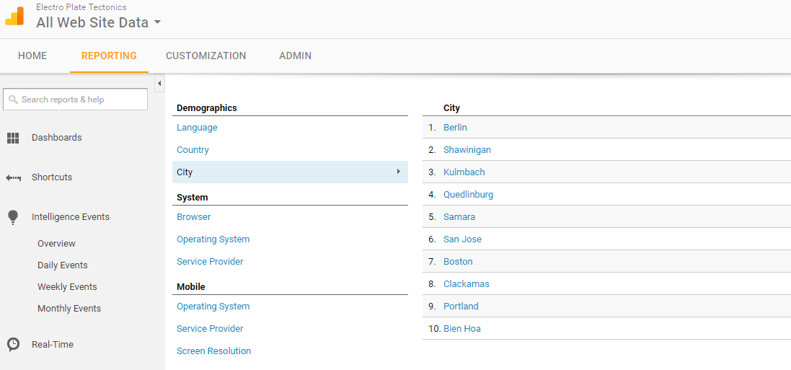Click the Dashboards grid icon
Viewport: 791px width, 370px height.
point(13,138)
